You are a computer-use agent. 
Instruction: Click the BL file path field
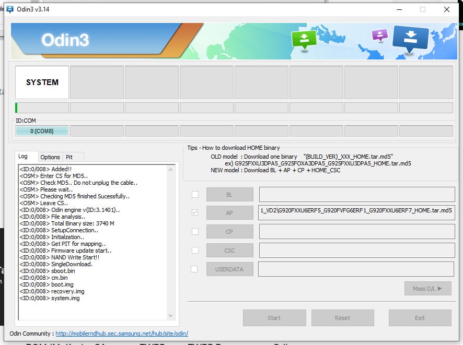(357, 195)
